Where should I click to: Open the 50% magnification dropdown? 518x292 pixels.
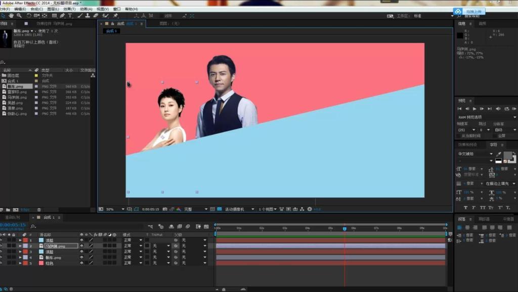pyautogui.click(x=115, y=209)
